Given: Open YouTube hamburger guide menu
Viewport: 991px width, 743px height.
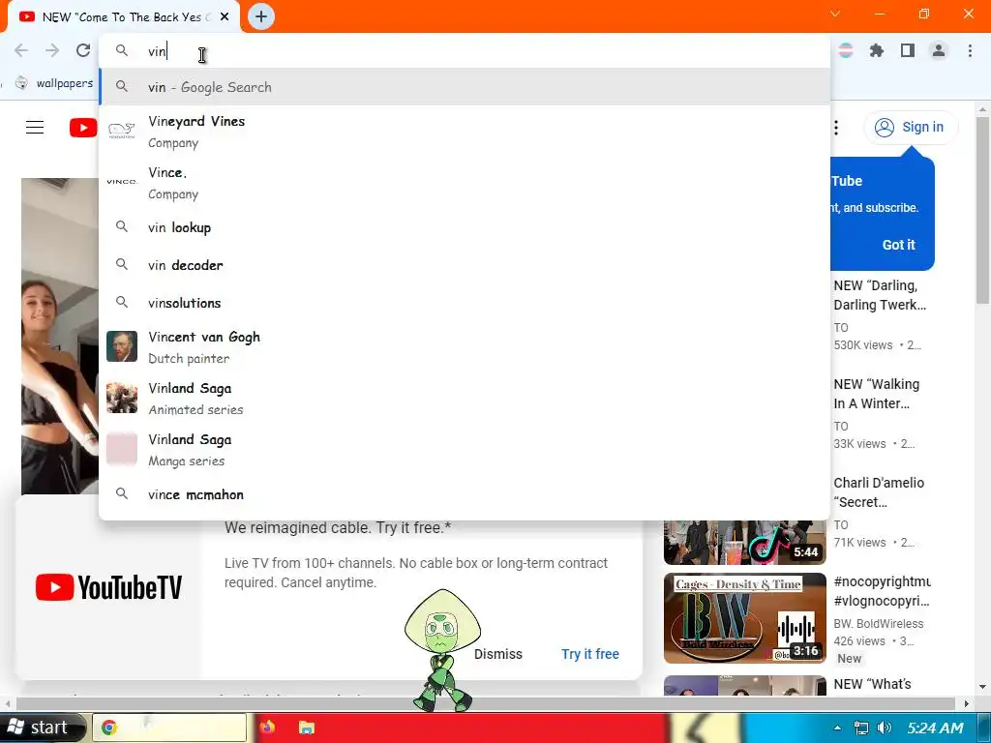Looking at the screenshot, I should coord(35,127).
